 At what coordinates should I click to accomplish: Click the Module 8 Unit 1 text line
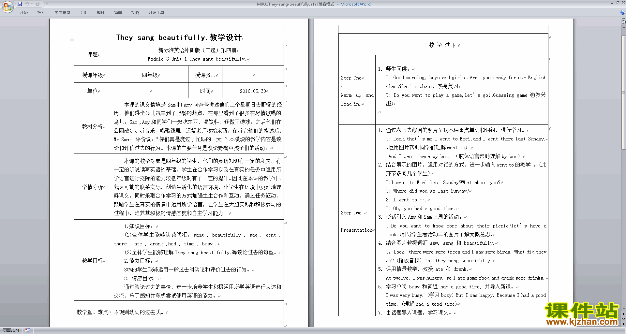[x=197, y=59]
